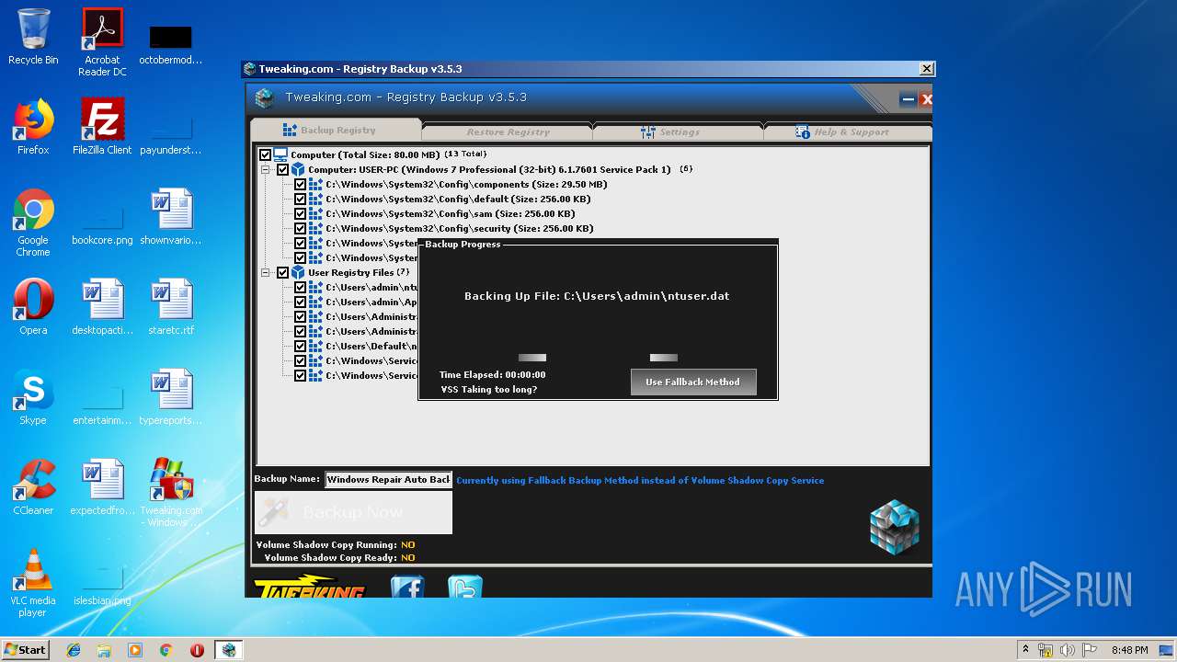
Task: Click the Tweaking.com logo at bottom left
Action: tap(309, 587)
